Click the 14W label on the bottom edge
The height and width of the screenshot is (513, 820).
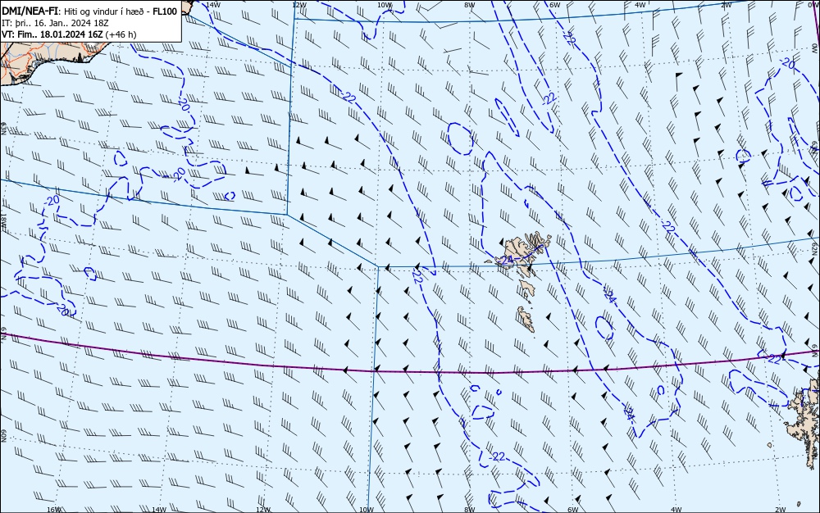pyautogui.click(x=158, y=510)
